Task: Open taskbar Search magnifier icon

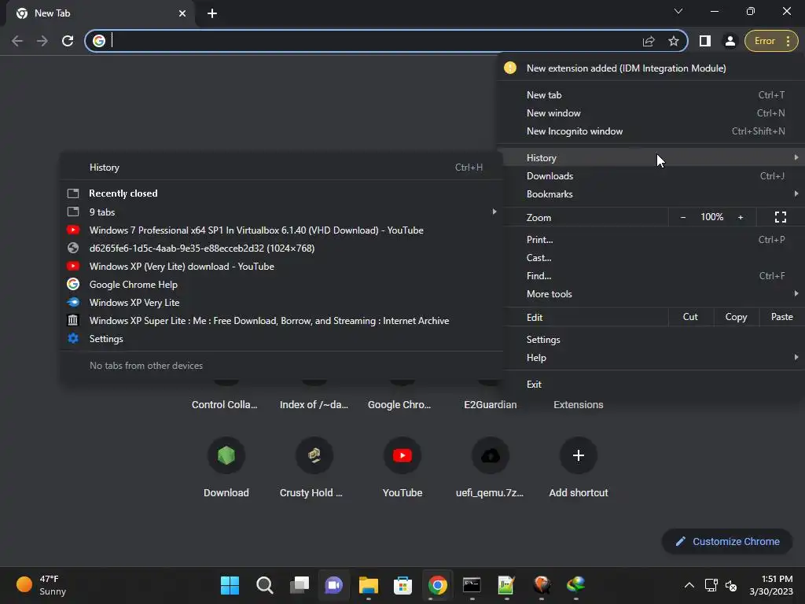Action: (x=264, y=585)
